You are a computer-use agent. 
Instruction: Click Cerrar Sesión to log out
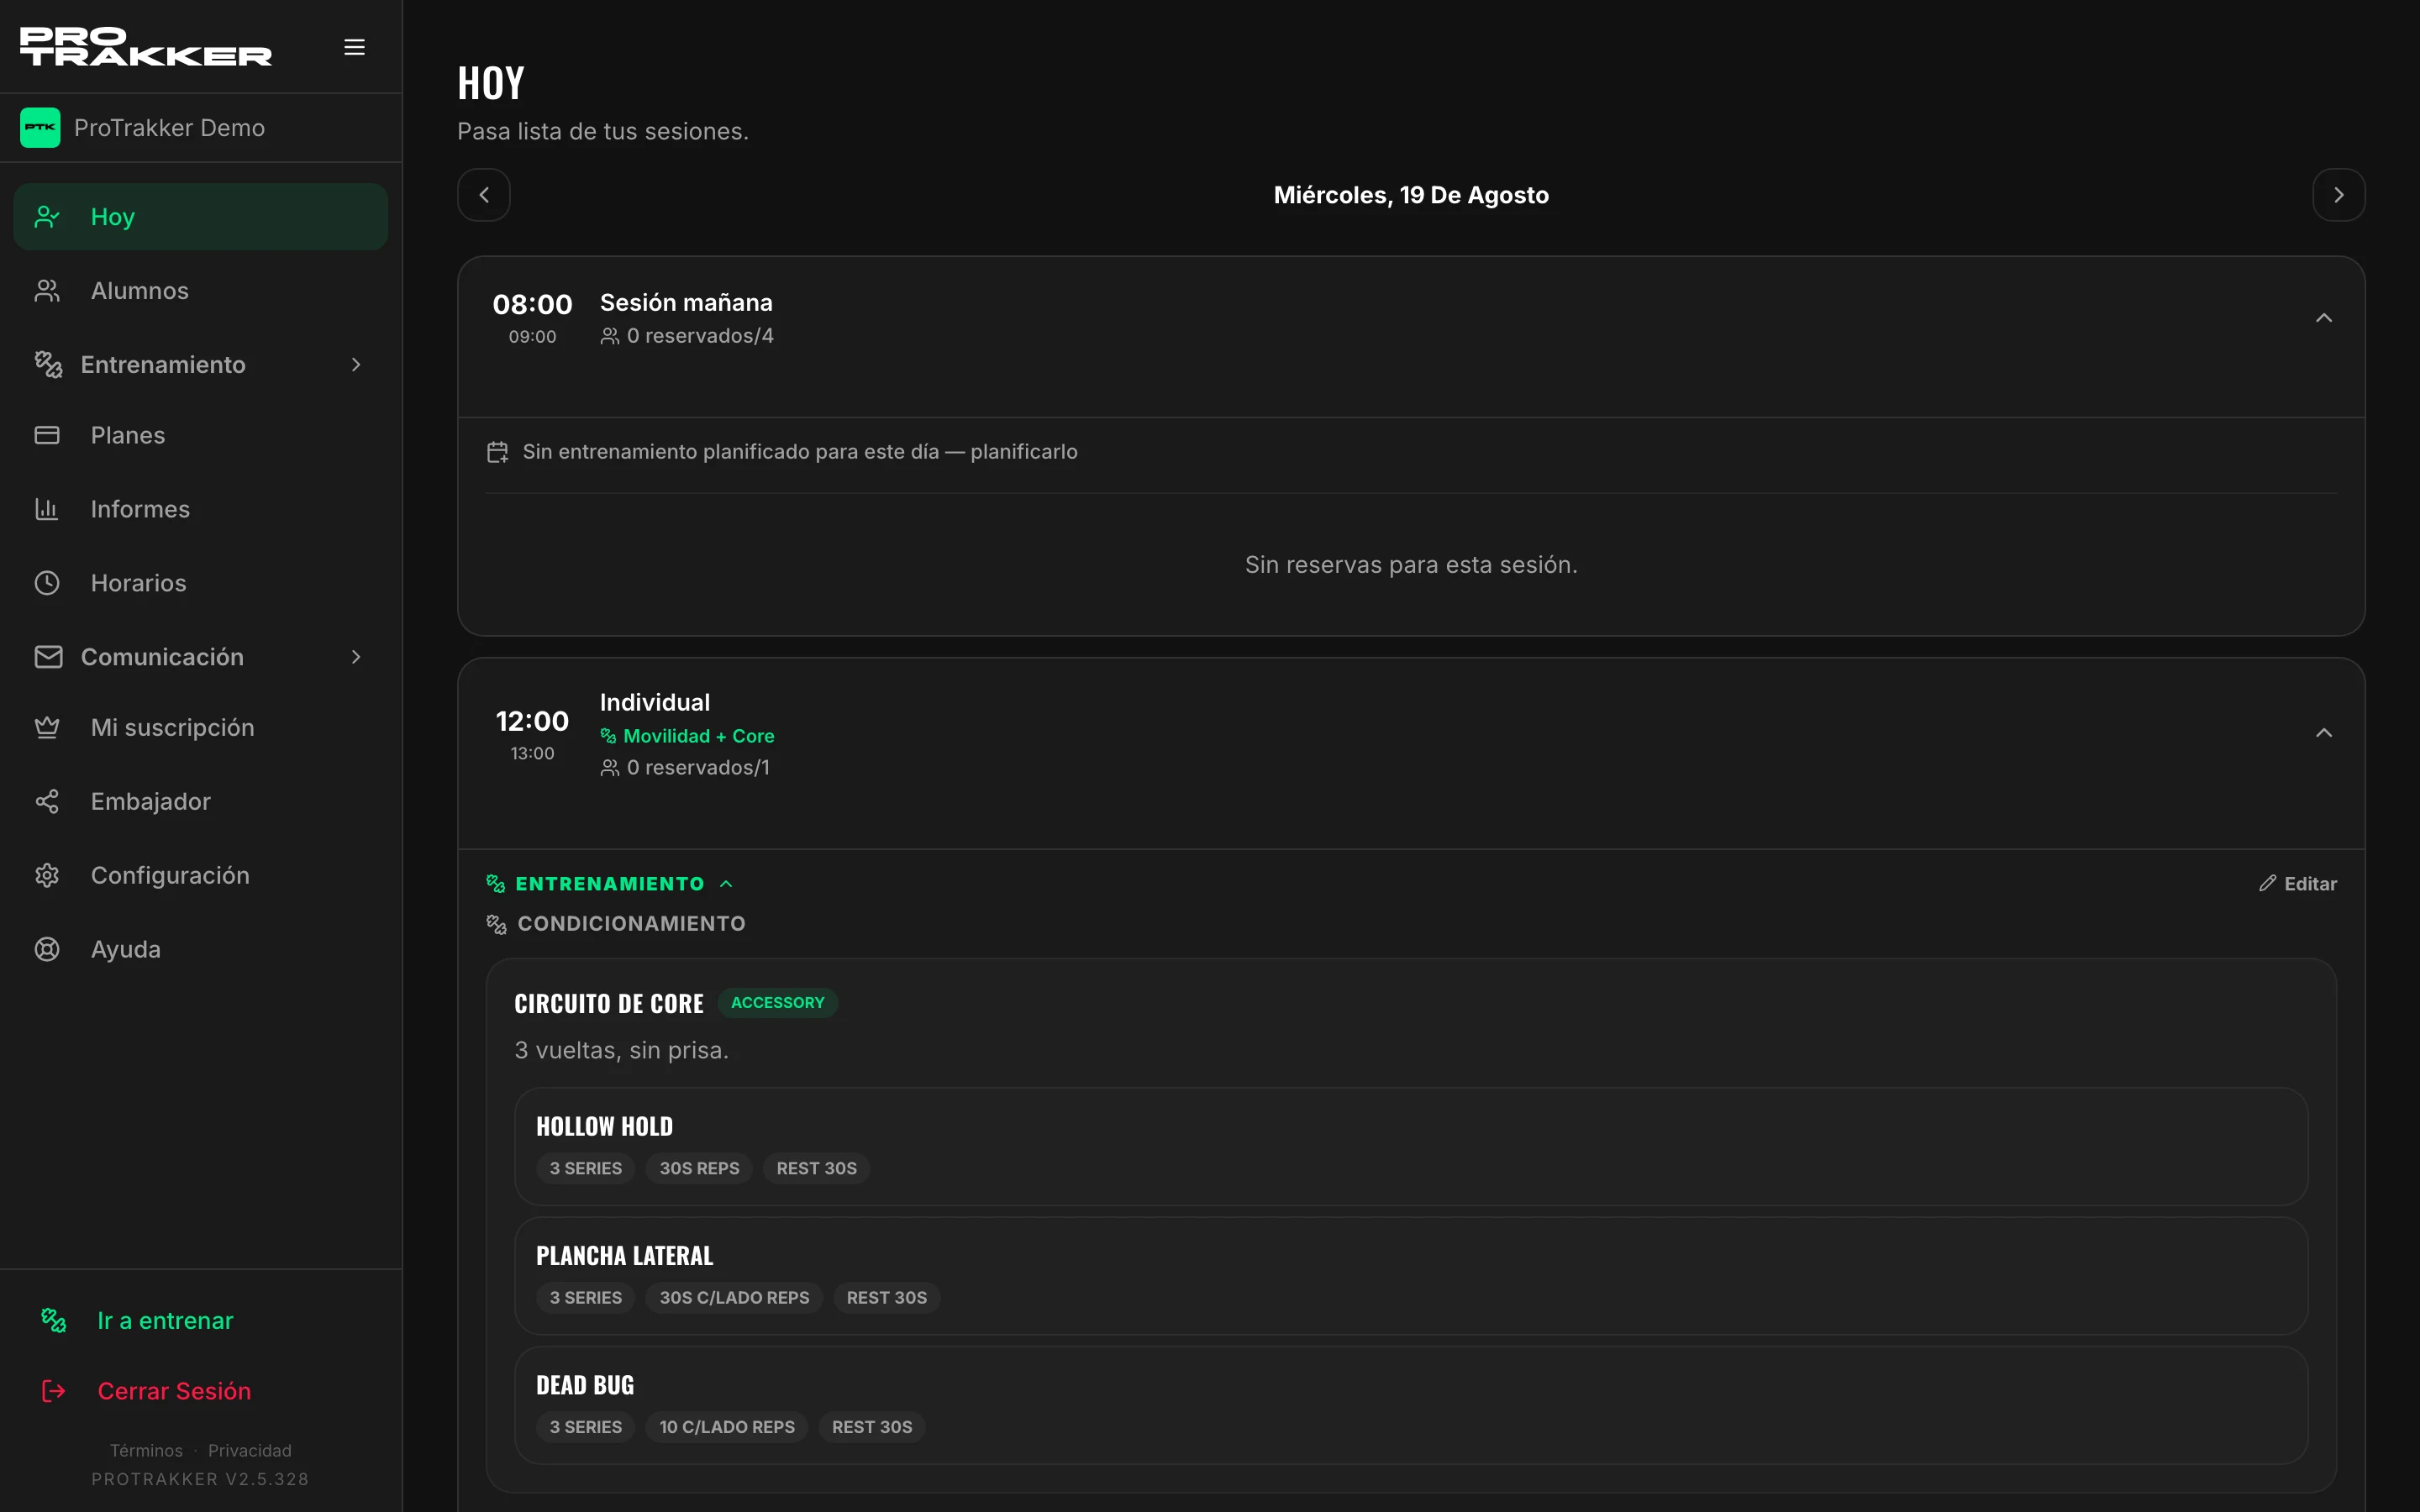click(x=174, y=1391)
